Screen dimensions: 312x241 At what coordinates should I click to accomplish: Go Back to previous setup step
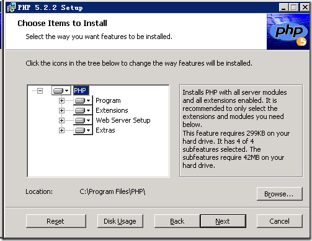[x=177, y=221]
